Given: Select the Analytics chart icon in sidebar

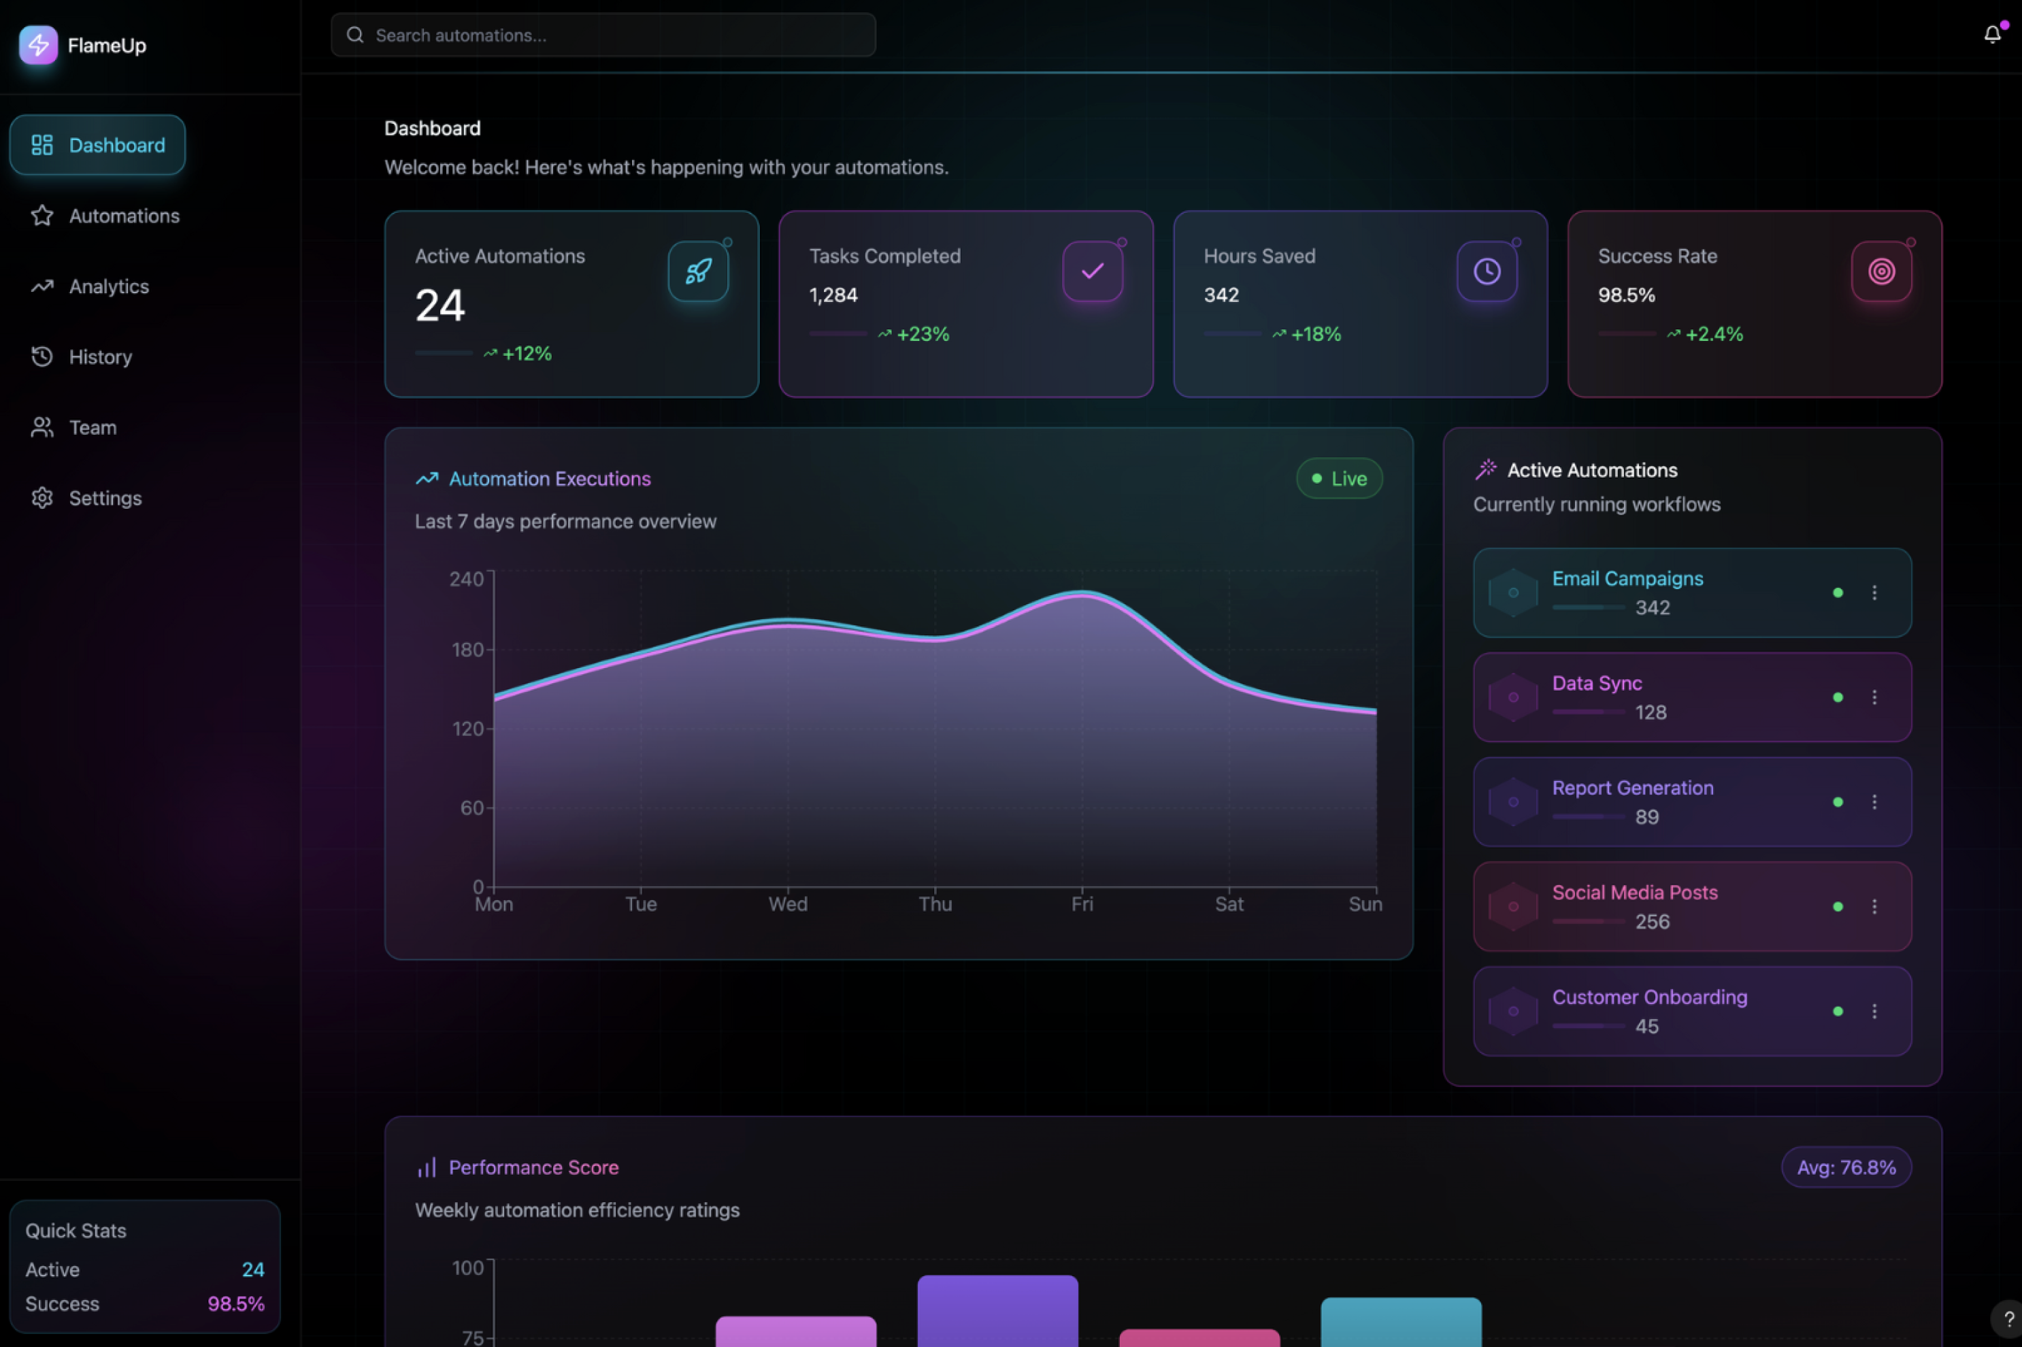Looking at the screenshot, I should point(42,286).
